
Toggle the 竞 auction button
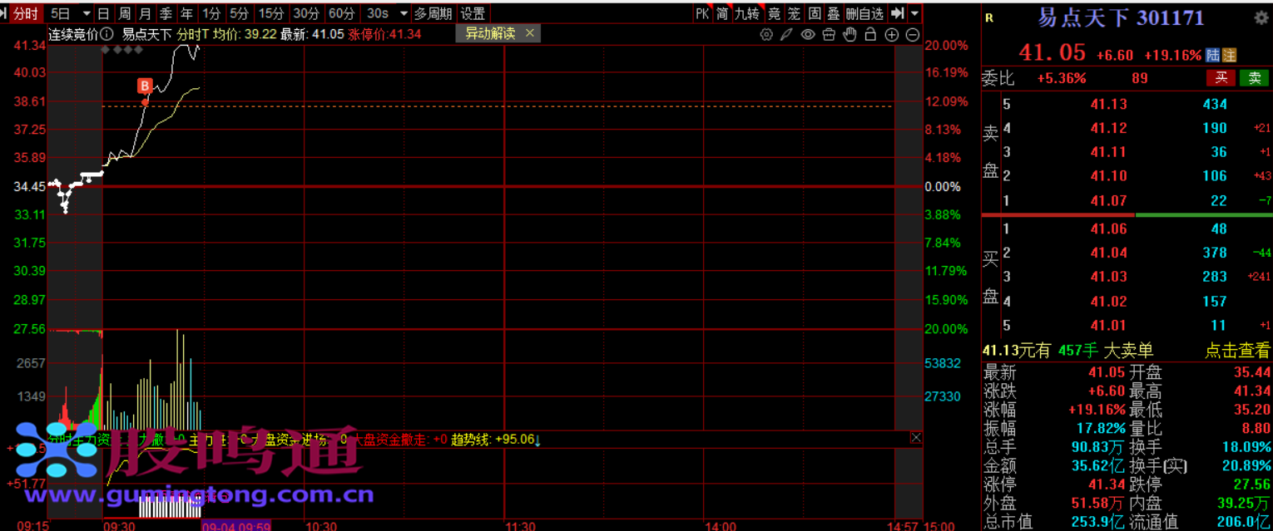coord(774,13)
